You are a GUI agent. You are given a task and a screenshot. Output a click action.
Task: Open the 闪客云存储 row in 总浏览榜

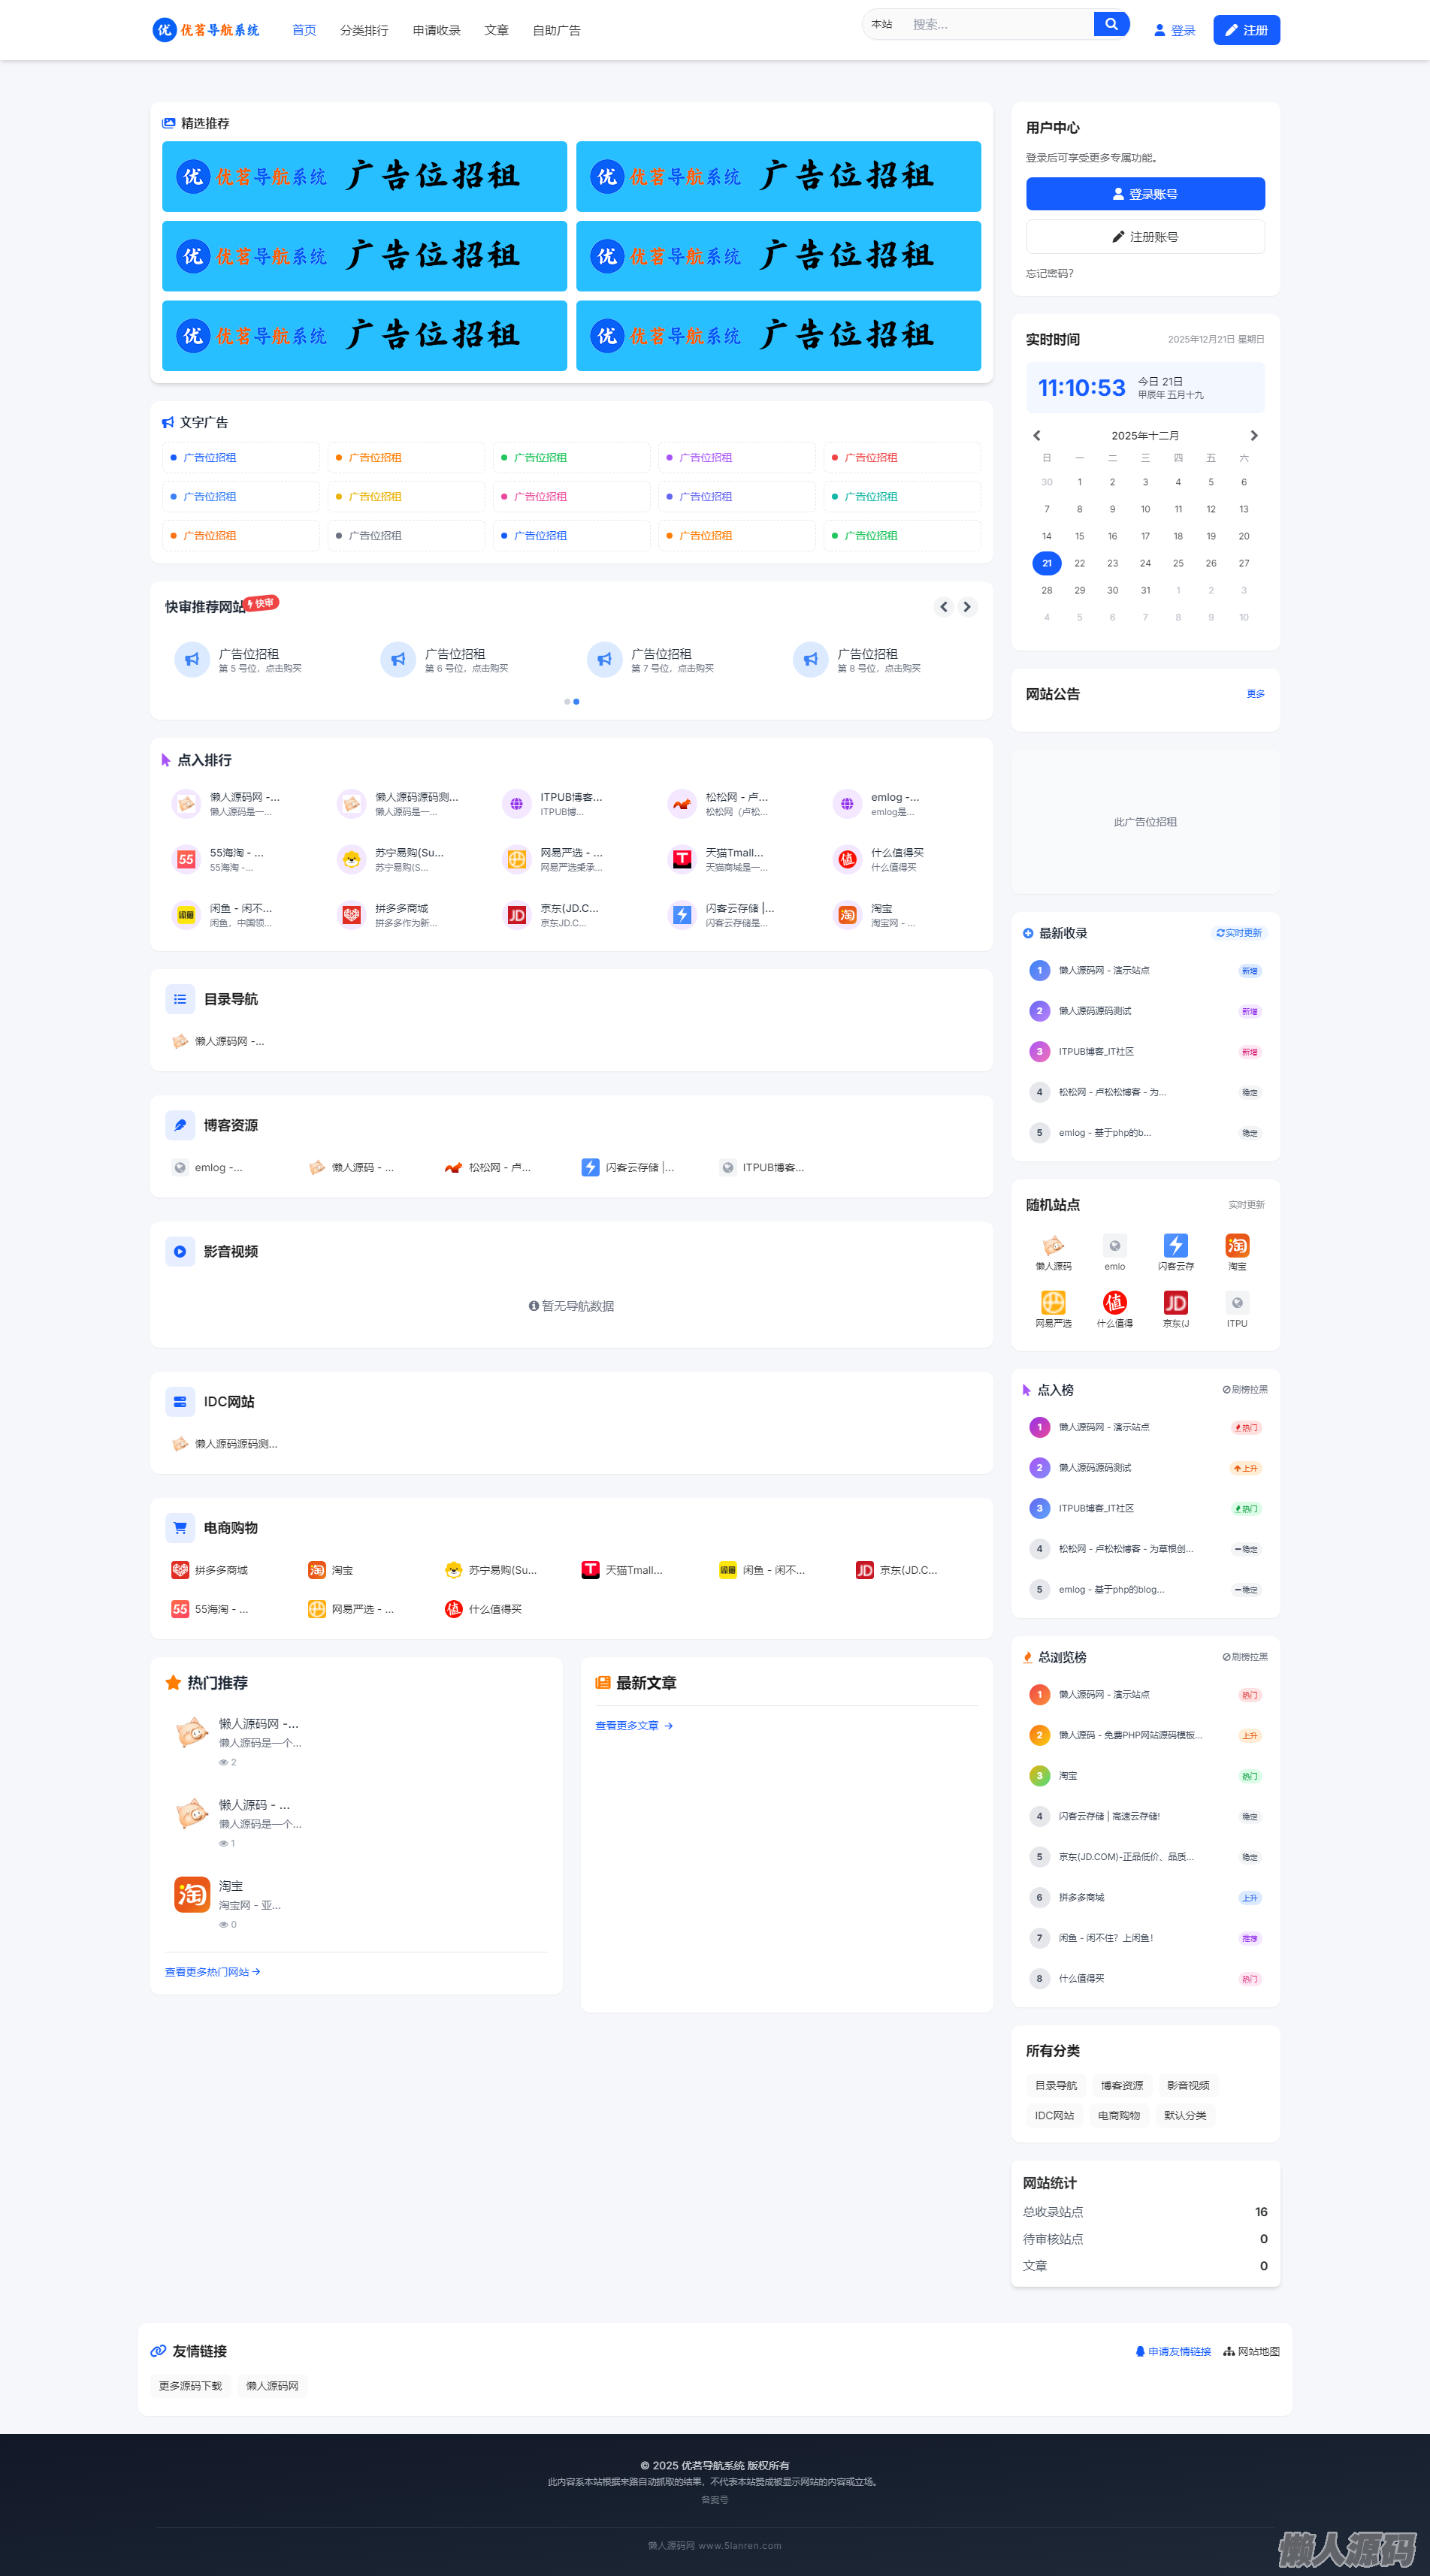coord(1145,1816)
